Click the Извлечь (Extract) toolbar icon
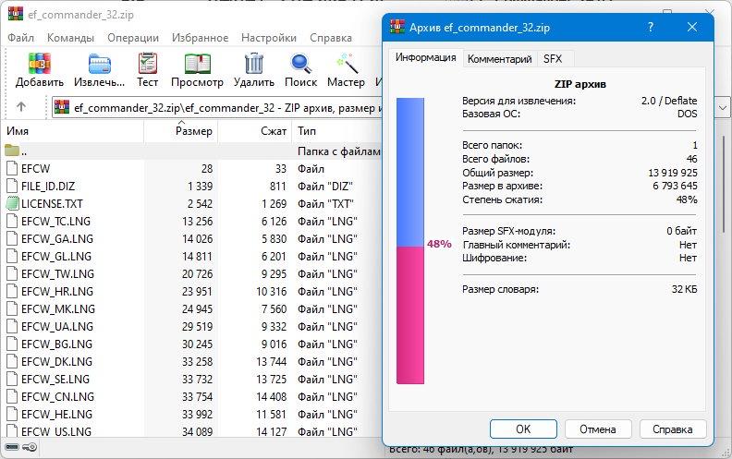The height and width of the screenshot is (459, 732). coord(100,64)
